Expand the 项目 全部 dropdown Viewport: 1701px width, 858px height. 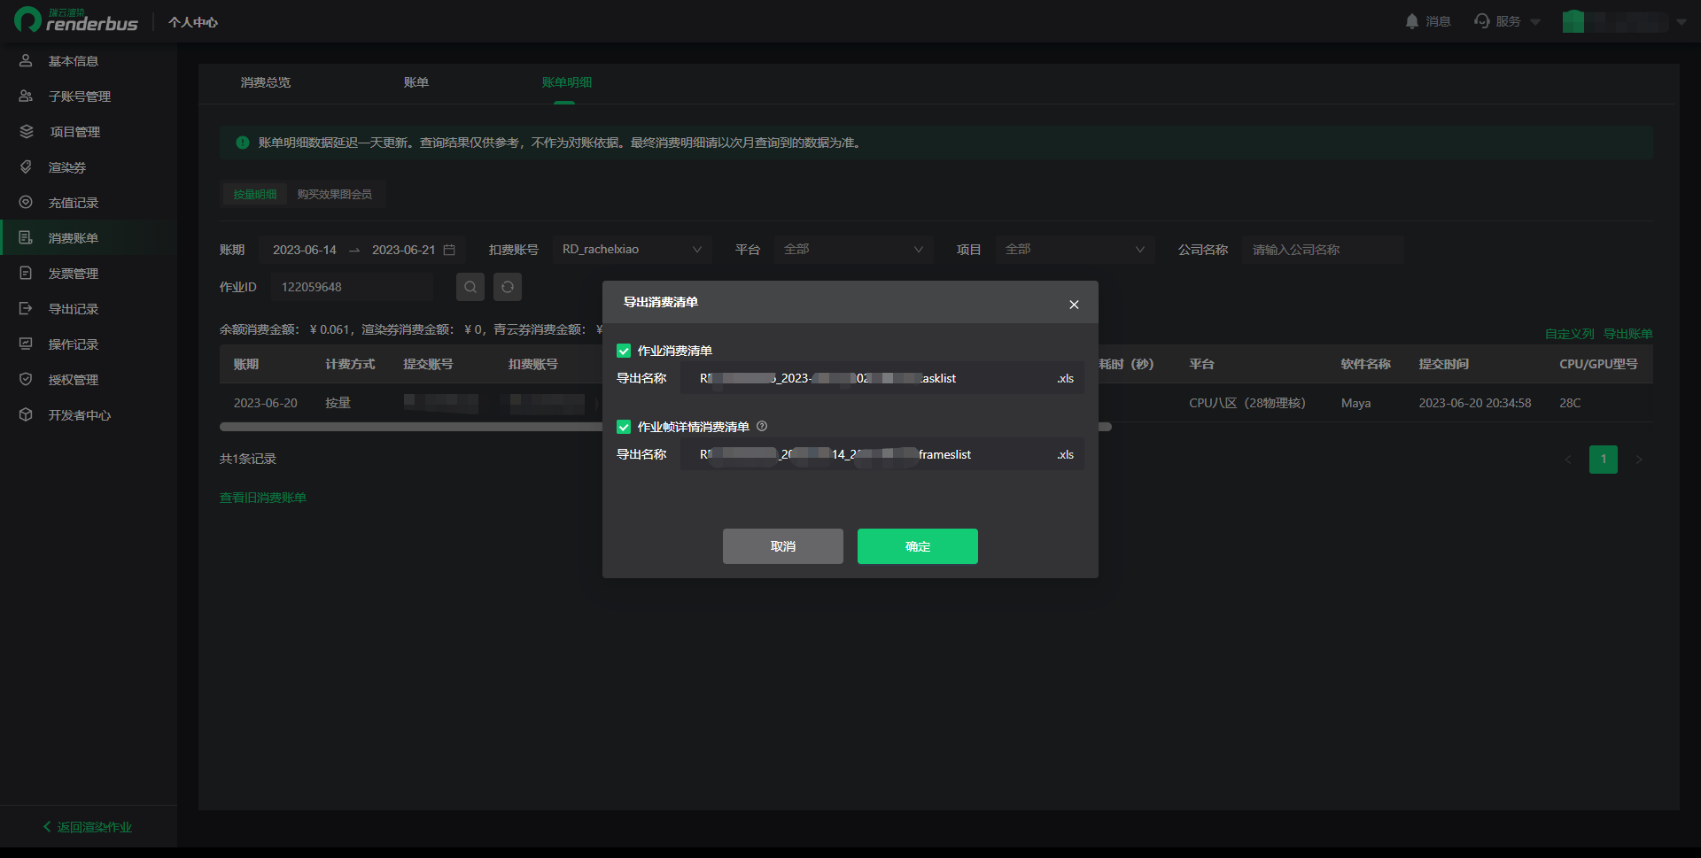1076,250
